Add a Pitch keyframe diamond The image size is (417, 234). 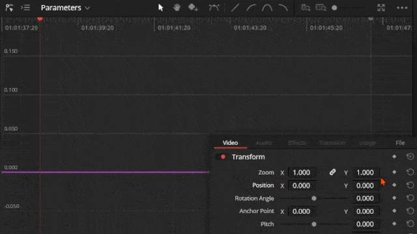[x=394, y=224]
